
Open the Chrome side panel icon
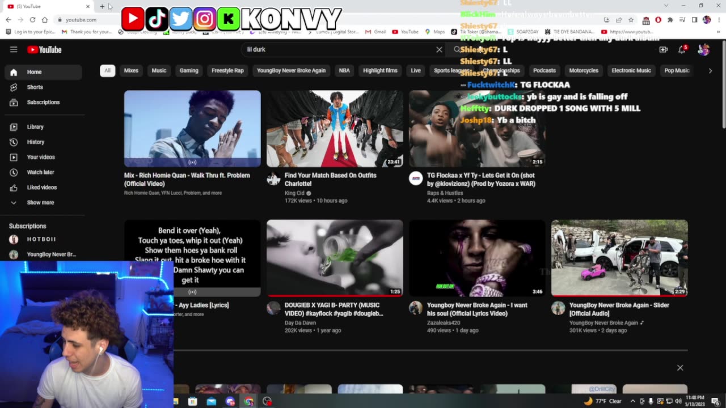click(x=694, y=20)
